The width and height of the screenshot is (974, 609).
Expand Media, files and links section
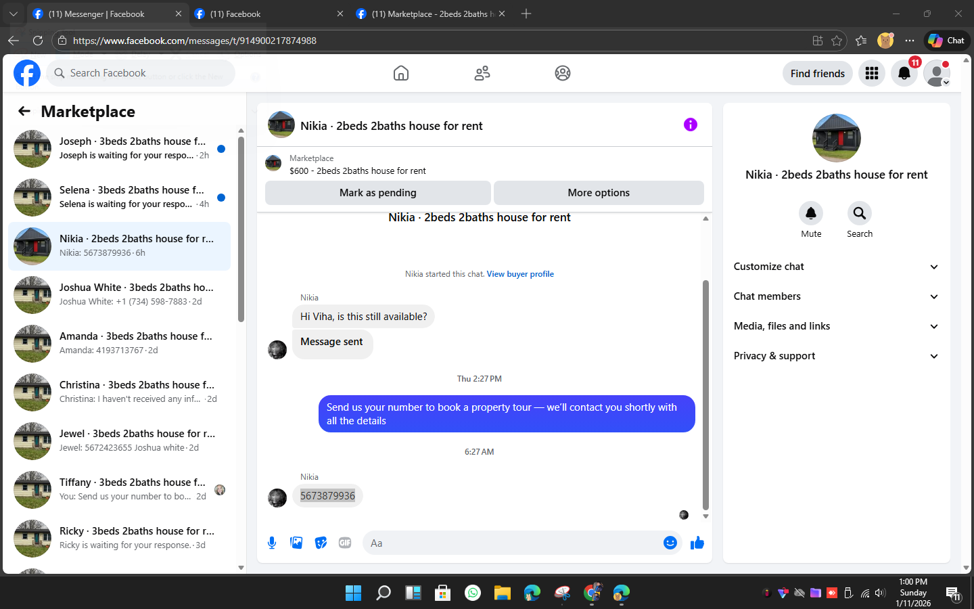pyautogui.click(x=836, y=326)
